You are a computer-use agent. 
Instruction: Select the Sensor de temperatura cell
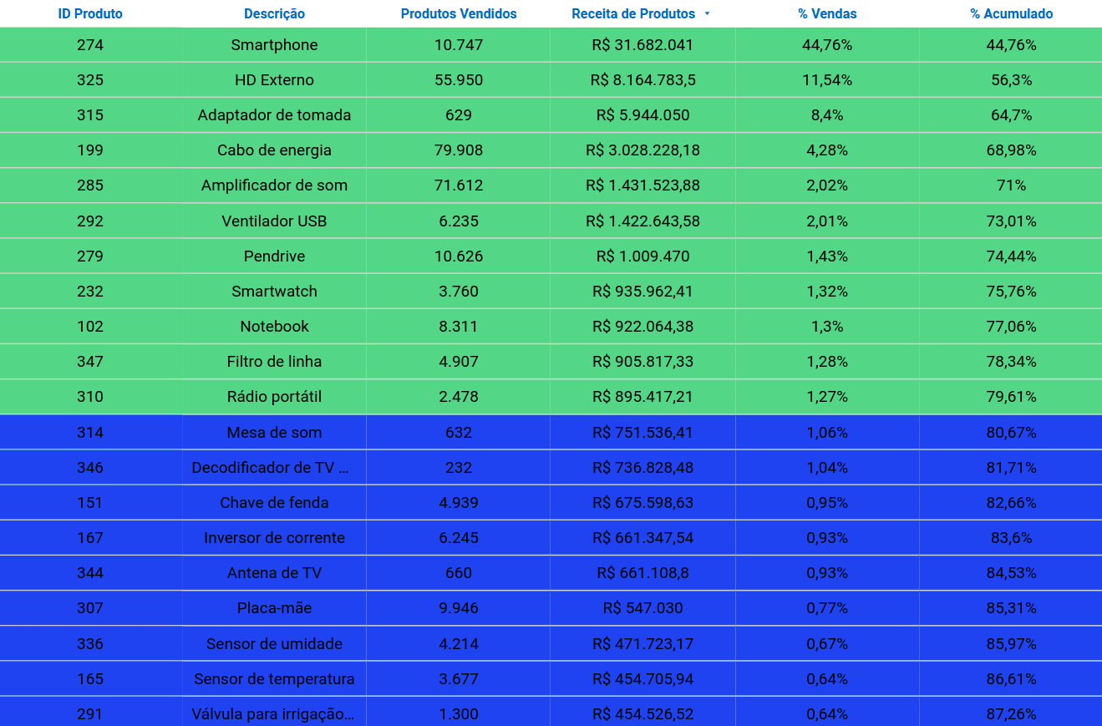pos(274,679)
